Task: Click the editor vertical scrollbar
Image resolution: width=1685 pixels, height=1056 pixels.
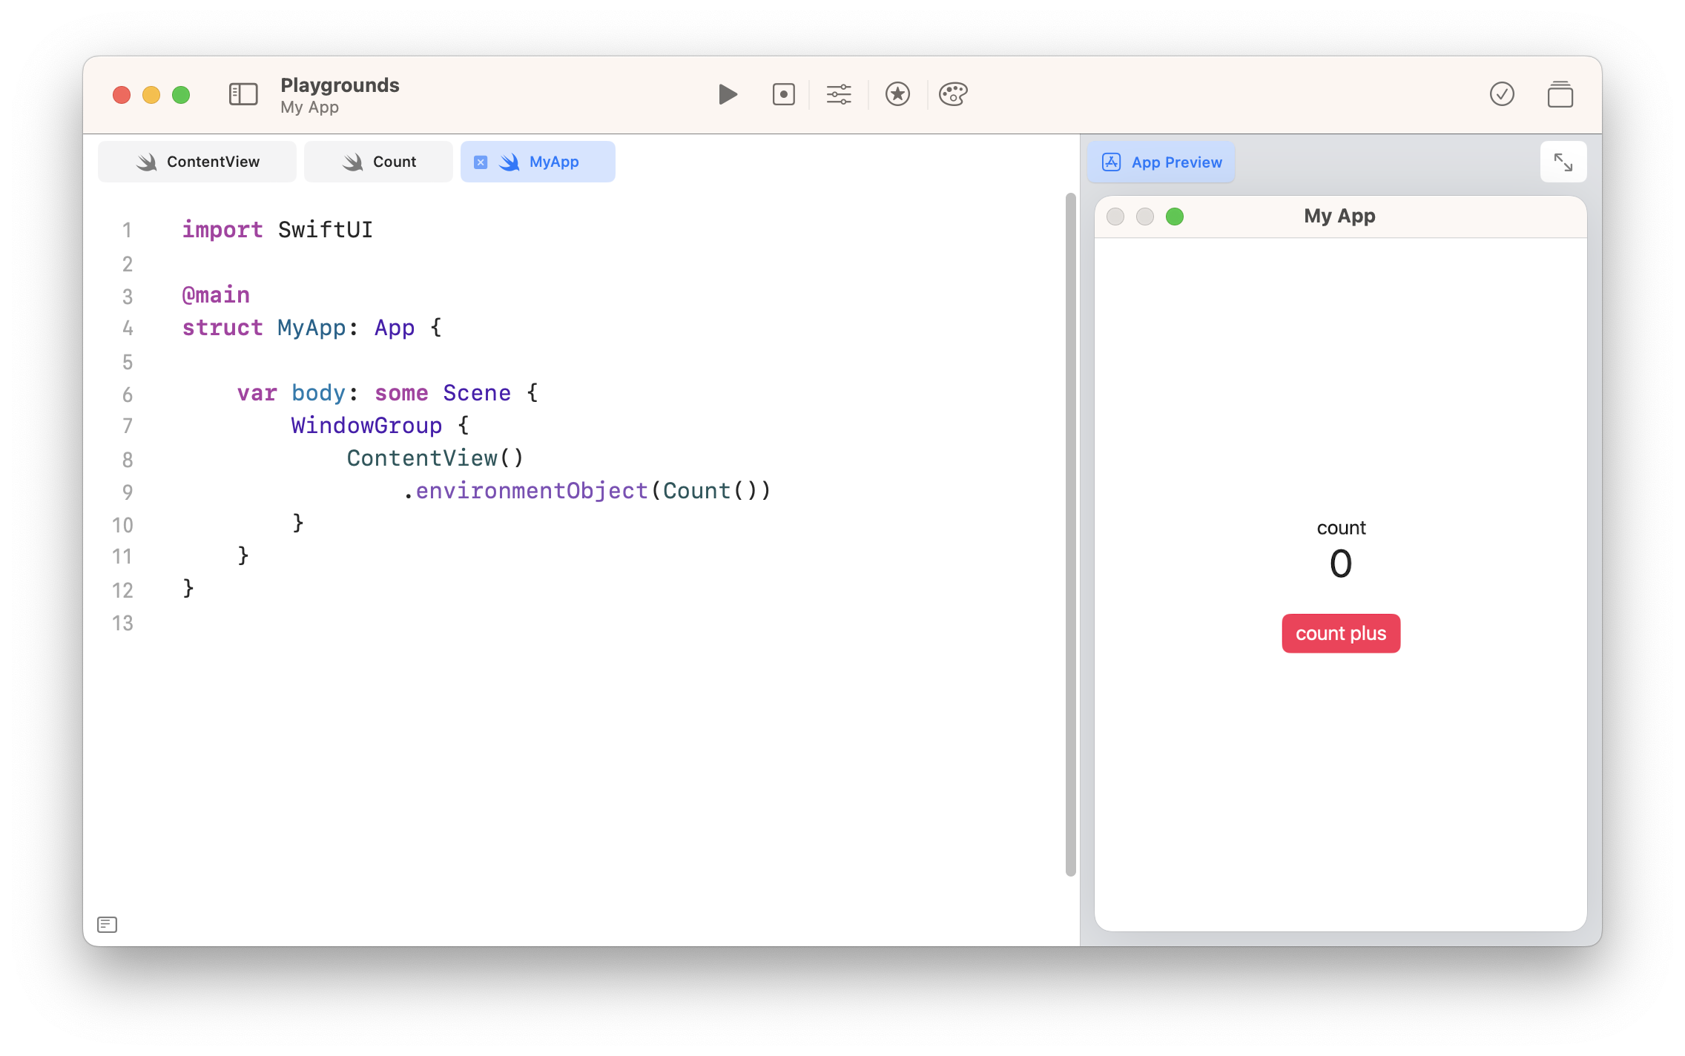Action: [x=1070, y=534]
